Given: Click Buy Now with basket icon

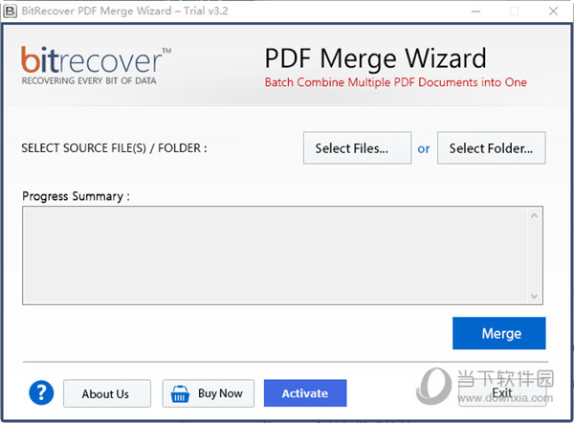Looking at the screenshot, I should coord(209,393).
